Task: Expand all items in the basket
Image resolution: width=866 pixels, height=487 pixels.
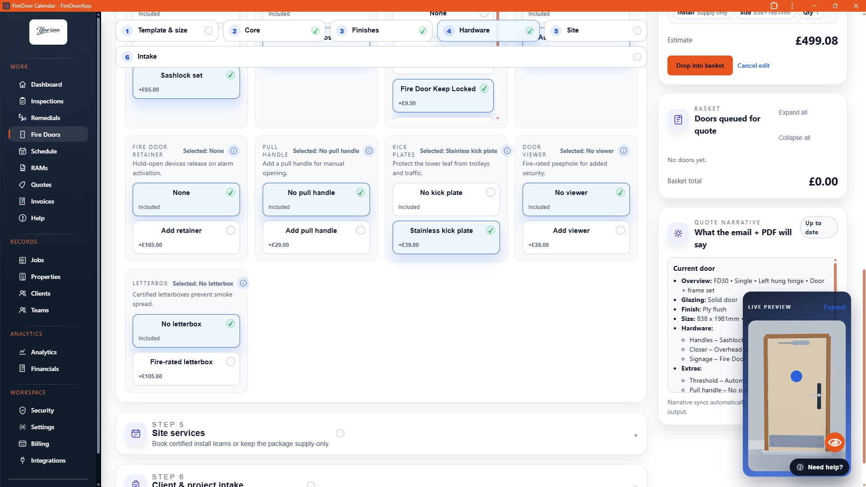Action: click(x=792, y=112)
